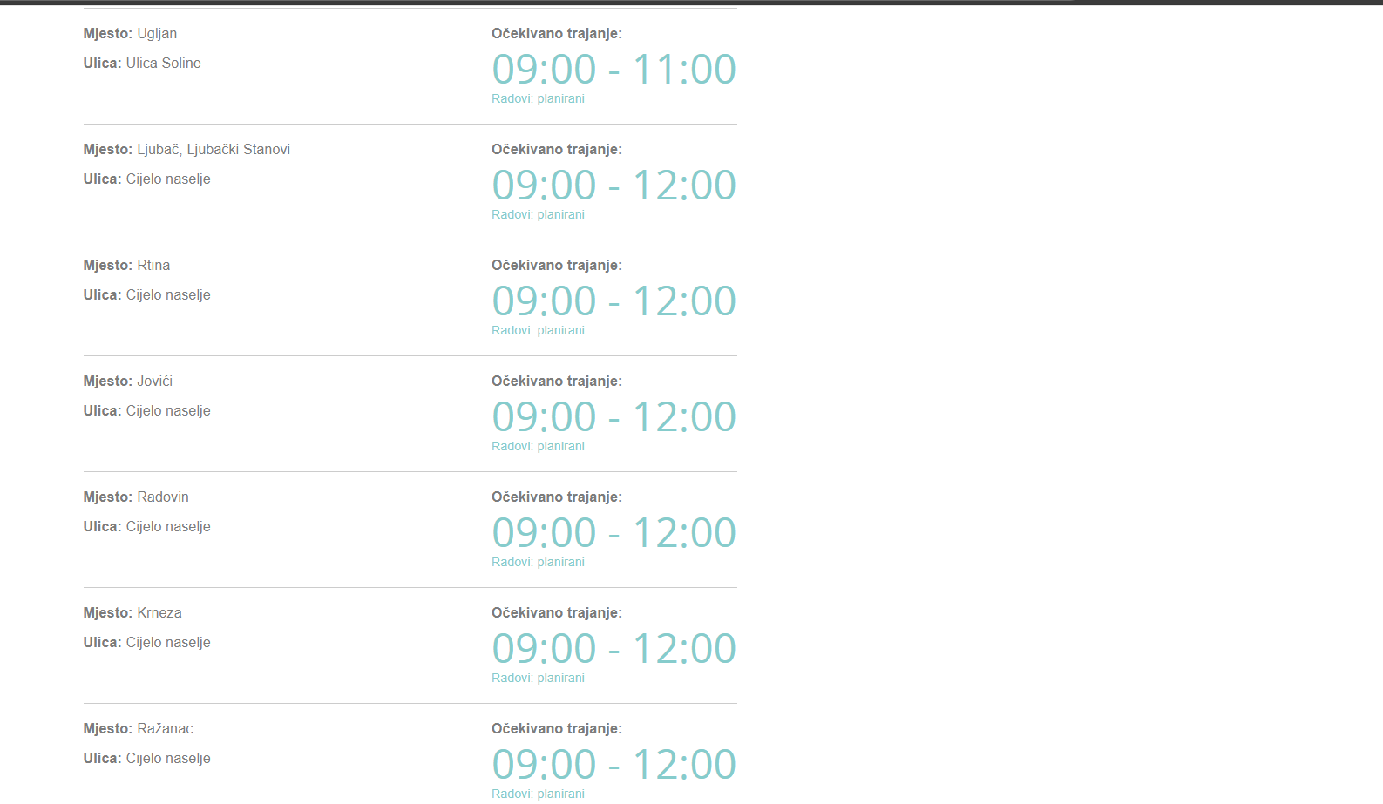1383x804 pixels.
Task: Click the Rtina place name
Action: pyautogui.click(x=153, y=266)
